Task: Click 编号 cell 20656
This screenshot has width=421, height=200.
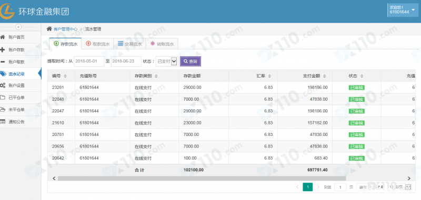Action: pos(58,146)
